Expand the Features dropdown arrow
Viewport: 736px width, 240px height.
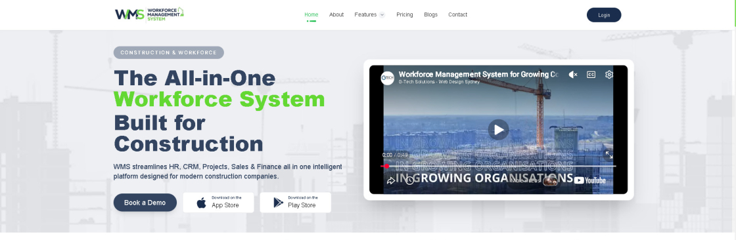point(382,14)
